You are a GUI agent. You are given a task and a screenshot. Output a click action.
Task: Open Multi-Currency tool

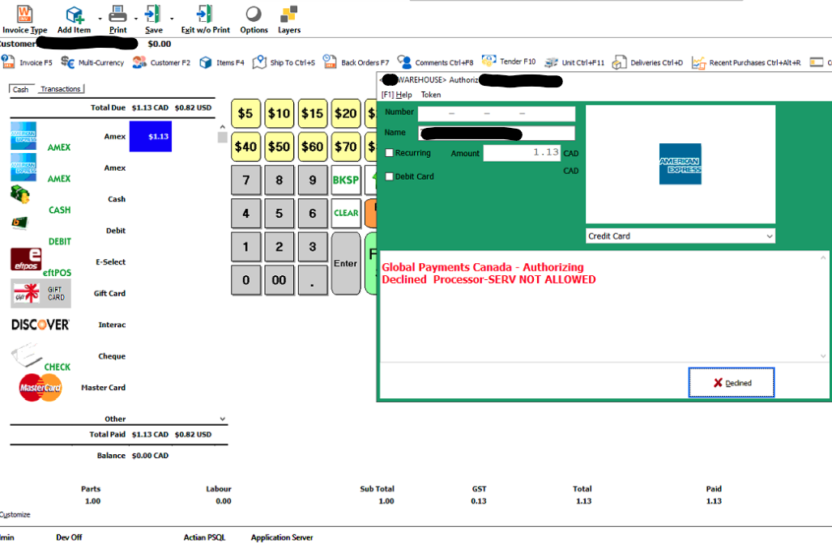pos(92,62)
